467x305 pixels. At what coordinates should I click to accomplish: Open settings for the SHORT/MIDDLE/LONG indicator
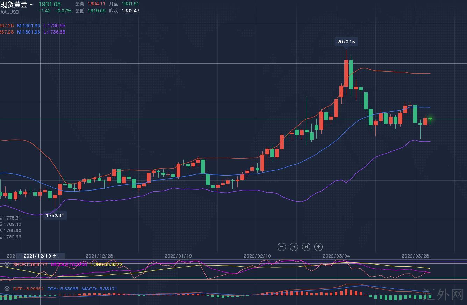(7, 265)
